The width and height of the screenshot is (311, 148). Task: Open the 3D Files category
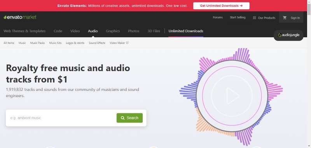(x=154, y=31)
